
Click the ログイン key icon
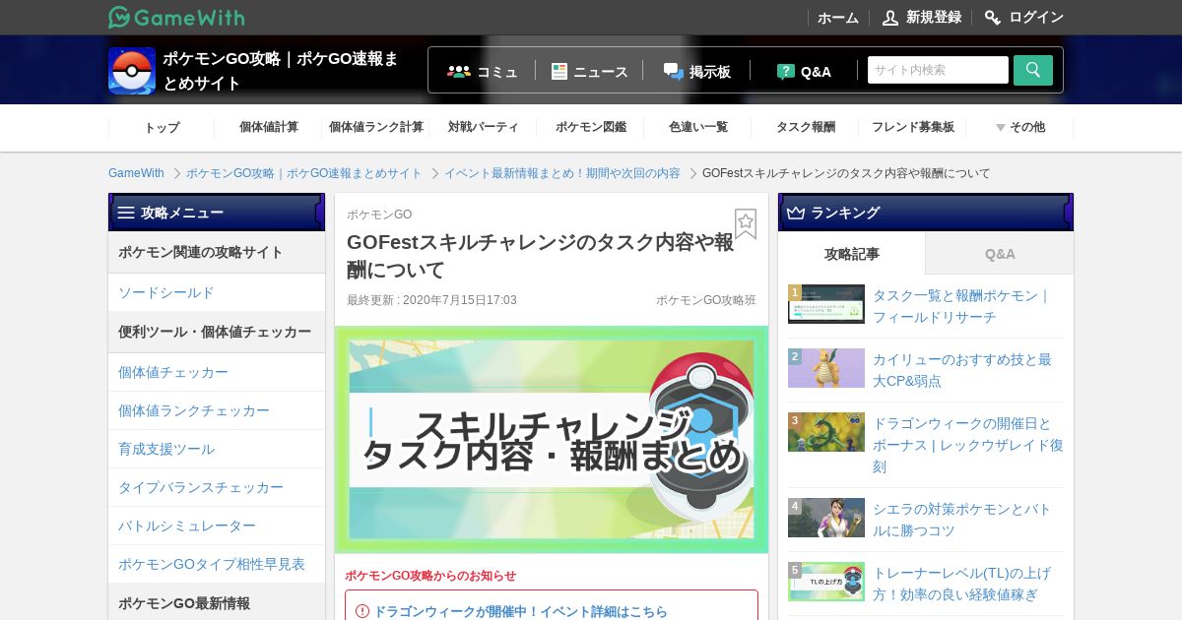click(x=993, y=18)
